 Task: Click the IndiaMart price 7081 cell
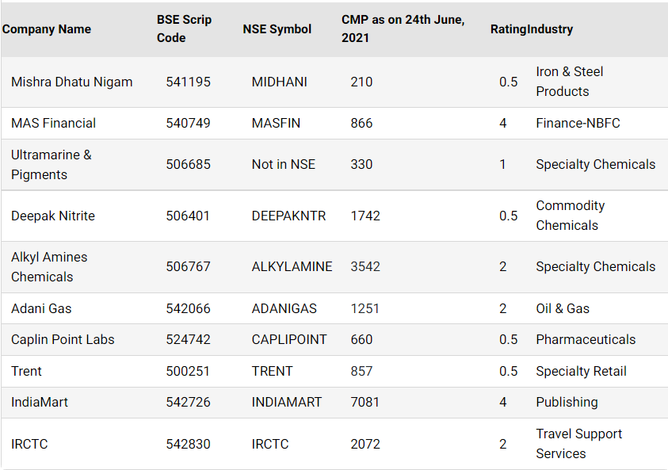(365, 403)
